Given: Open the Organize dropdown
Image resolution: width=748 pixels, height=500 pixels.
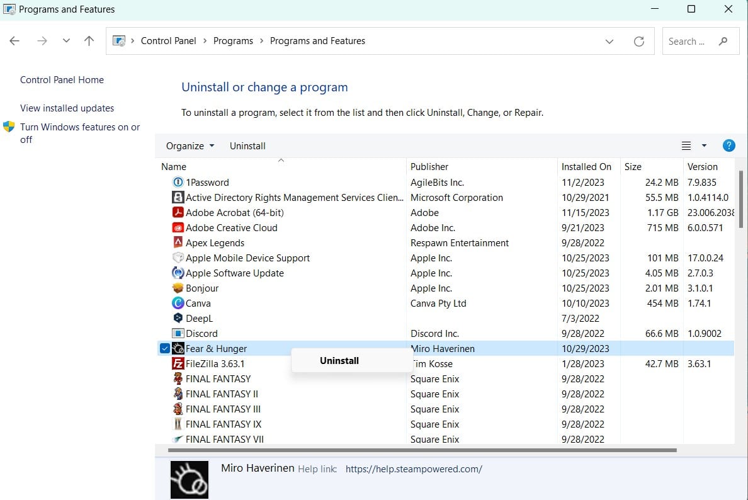Looking at the screenshot, I should [190, 146].
